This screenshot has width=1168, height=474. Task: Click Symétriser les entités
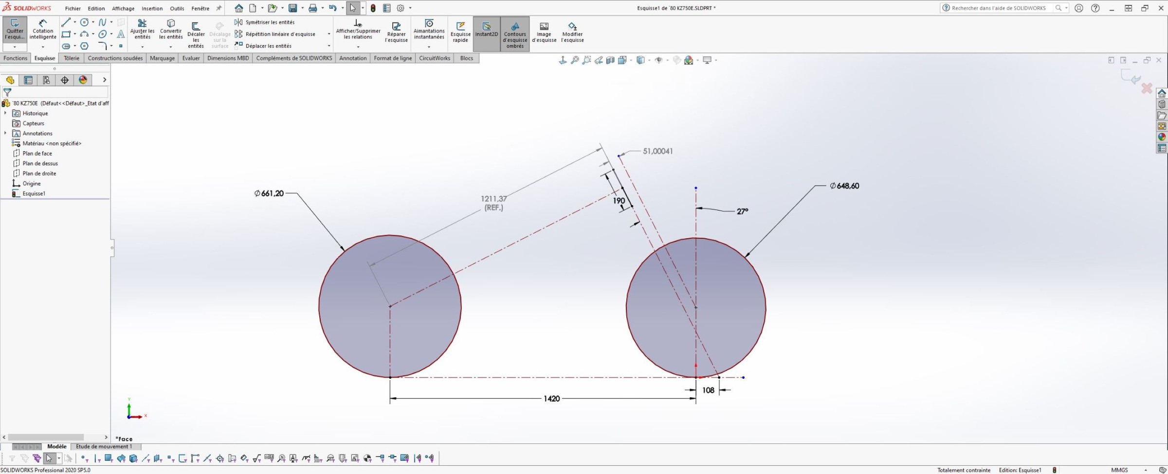pyautogui.click(x=269, y=22)
